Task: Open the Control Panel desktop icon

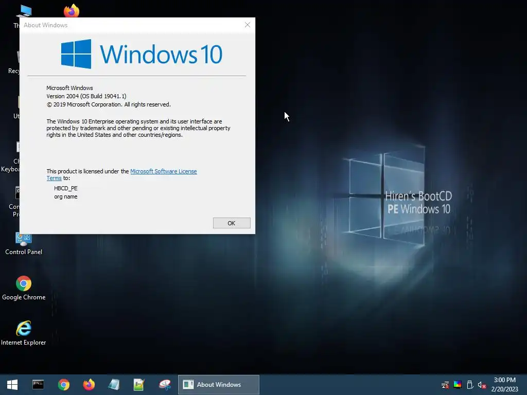Action: (24, 243)
